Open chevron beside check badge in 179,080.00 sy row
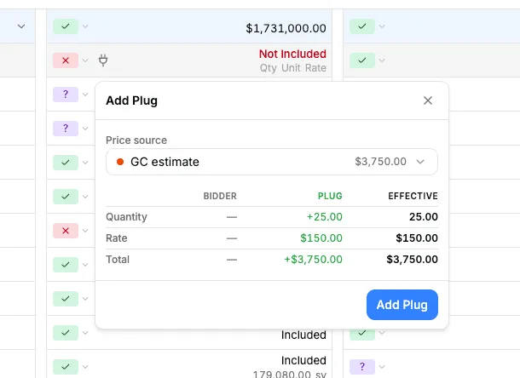 coord(85,367)
